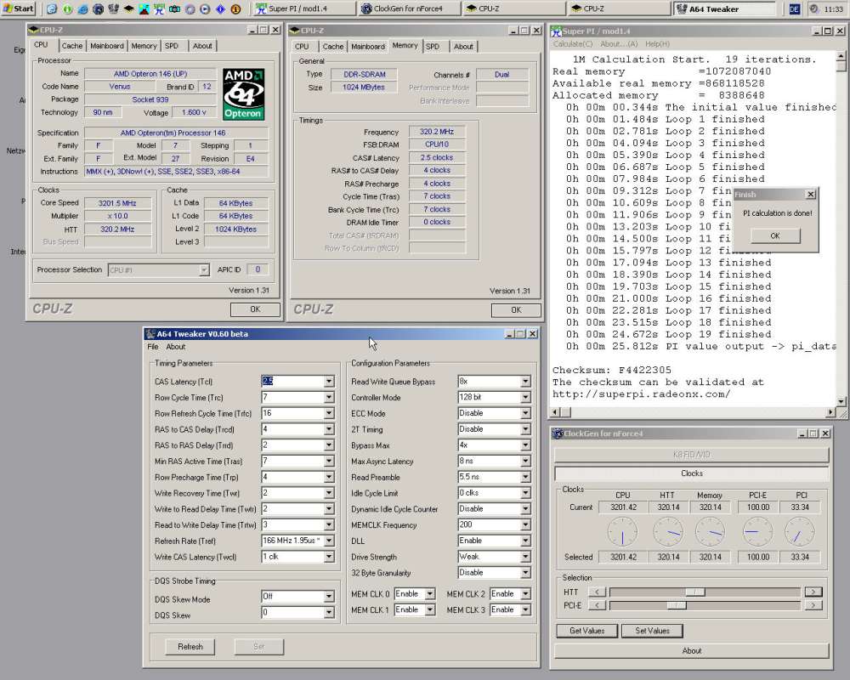Expand the Max Async Latency dropdown
Screen dimensions: 850x680
click(525, 461)
